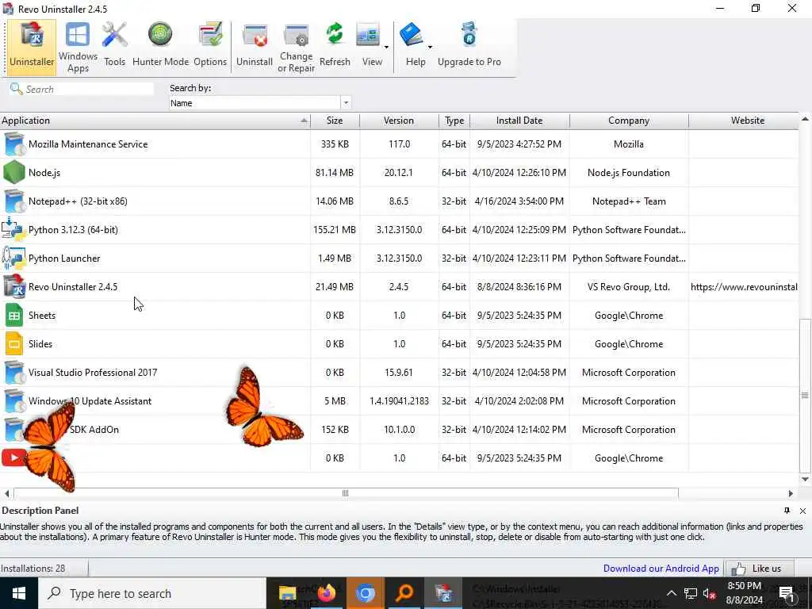Viewport: 812px width, 609px height.
Task: Select the Sheets app icon
Action: [x=14, y=315]
